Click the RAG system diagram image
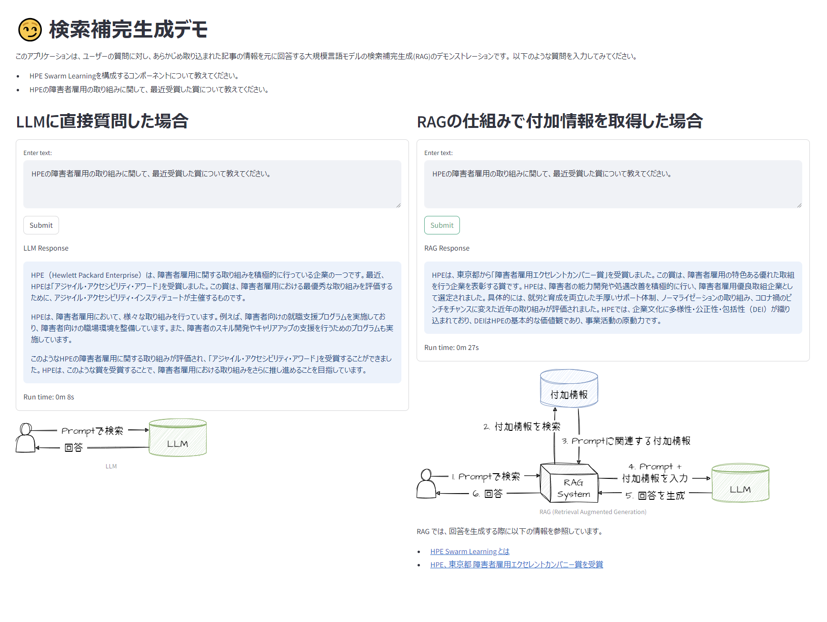 click(x=593, y=437)
